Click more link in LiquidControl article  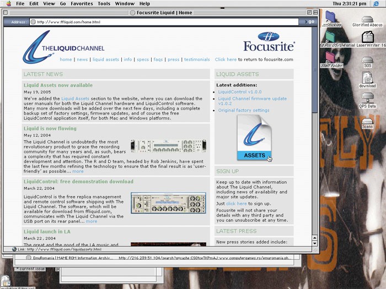[x=92, y=221]
